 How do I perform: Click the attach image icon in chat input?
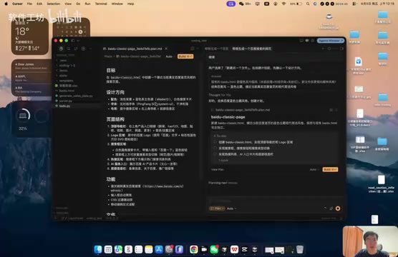(331, 208)
